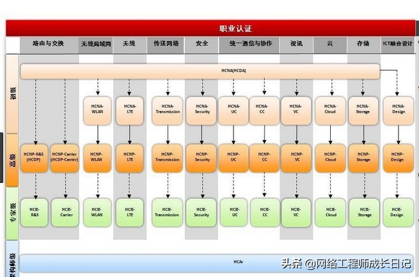419x277 pixels.
Task: Select the 专家级 row label
Action: (x=12, y=213)
